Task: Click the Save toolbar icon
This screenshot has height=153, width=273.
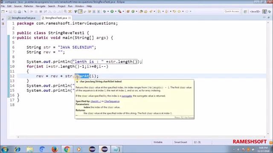Action: click(10, 11)
